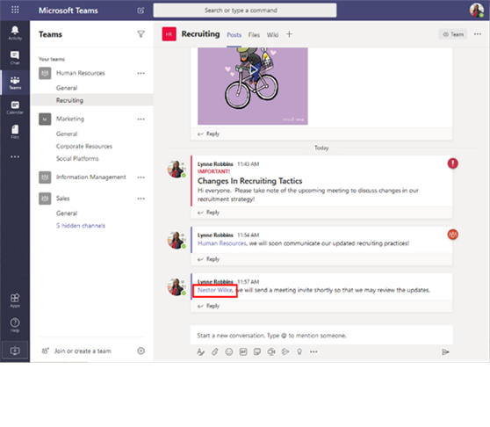Screen dimensions: 490x427
Task: Open the emoji picker
Action: click(229, 352)
